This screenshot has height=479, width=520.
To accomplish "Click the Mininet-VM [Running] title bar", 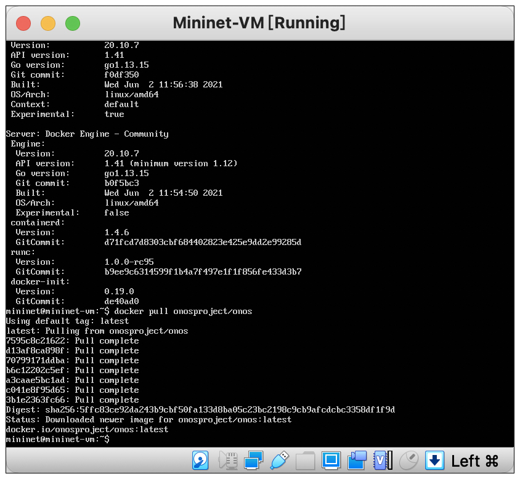I will tap(259, 23).
